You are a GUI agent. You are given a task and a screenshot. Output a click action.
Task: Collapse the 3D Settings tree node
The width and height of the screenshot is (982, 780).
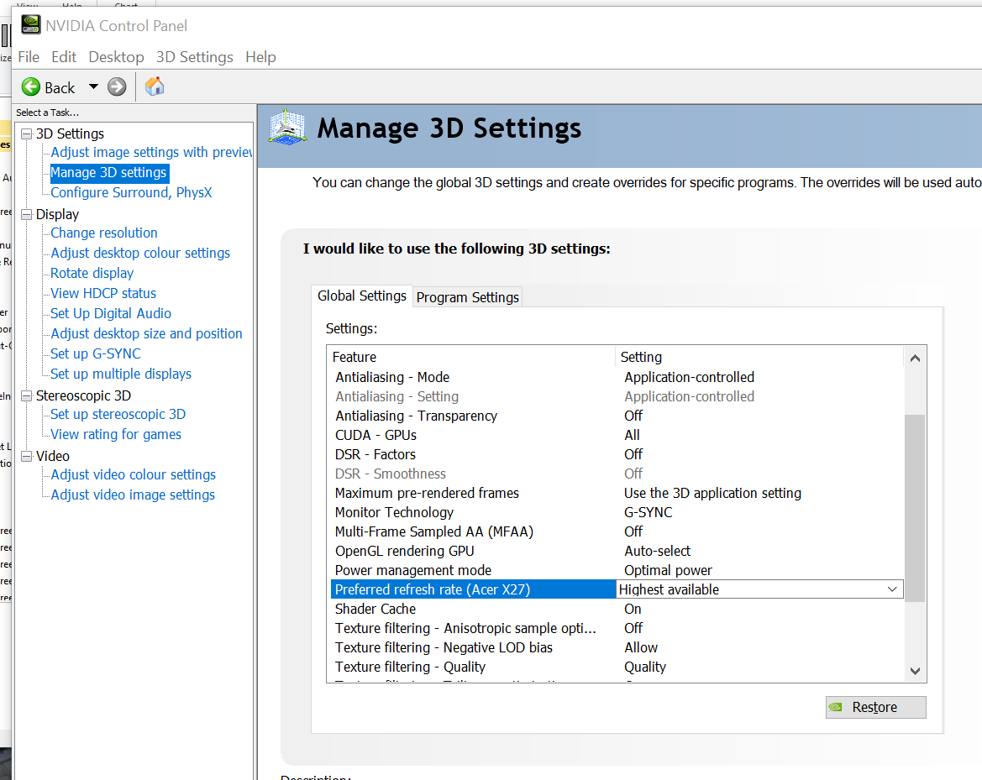tap(26, 134)
